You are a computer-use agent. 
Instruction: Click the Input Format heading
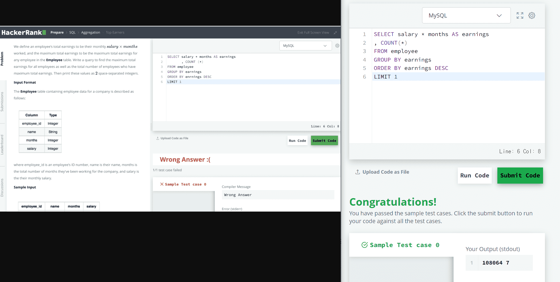pos(25,83)
